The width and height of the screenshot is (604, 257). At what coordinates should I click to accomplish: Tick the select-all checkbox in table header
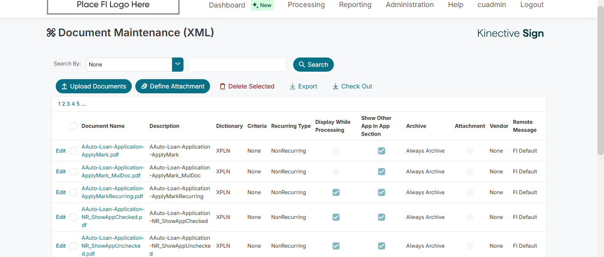[x=73, y=126]
